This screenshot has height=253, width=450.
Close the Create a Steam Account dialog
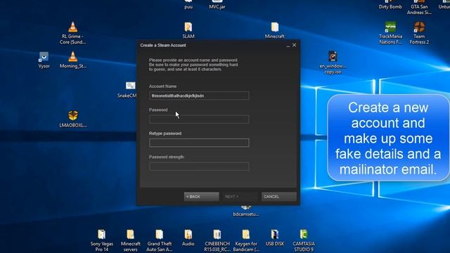[x=294, y=45]
